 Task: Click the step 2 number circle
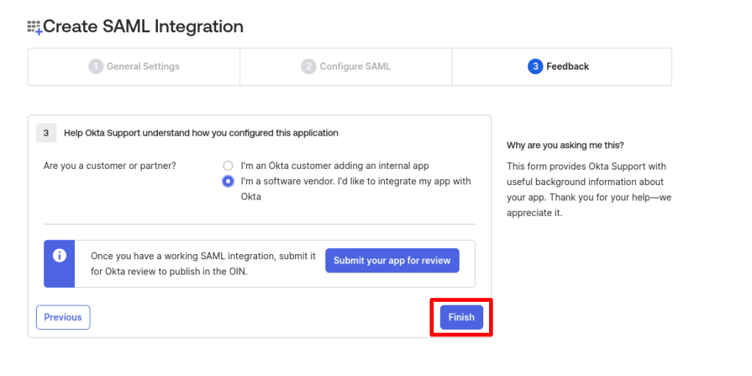(308, 67)
